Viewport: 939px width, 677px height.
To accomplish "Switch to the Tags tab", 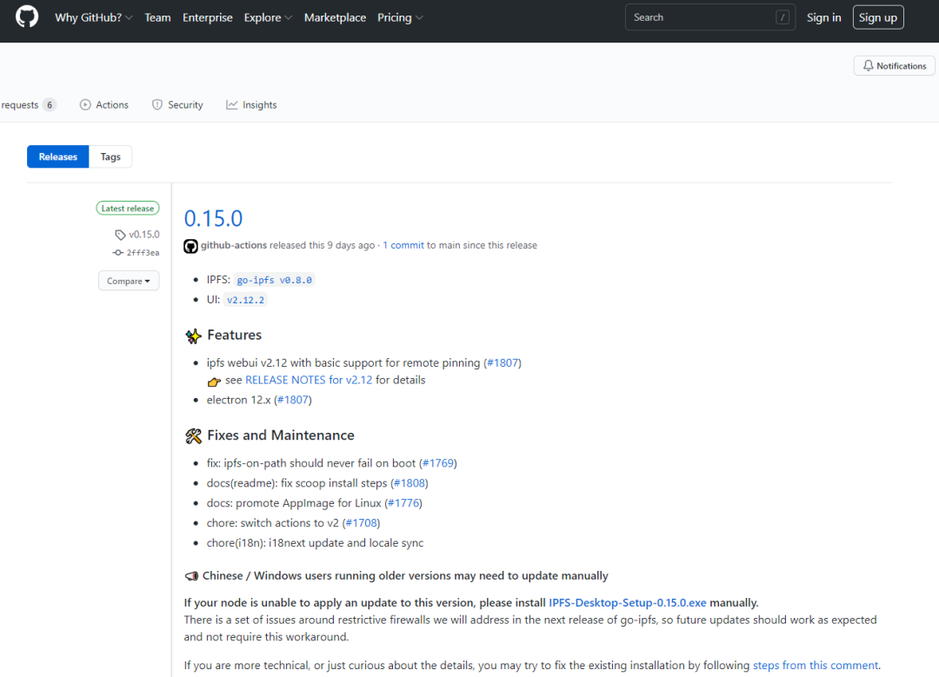I will tap(110, 156).
